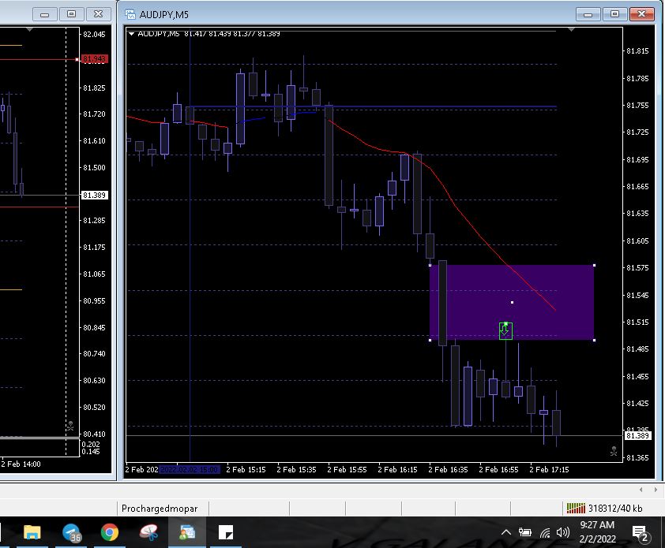Open Google Chrome from the taskbar

pyautogui.click(x=110, y=532)
